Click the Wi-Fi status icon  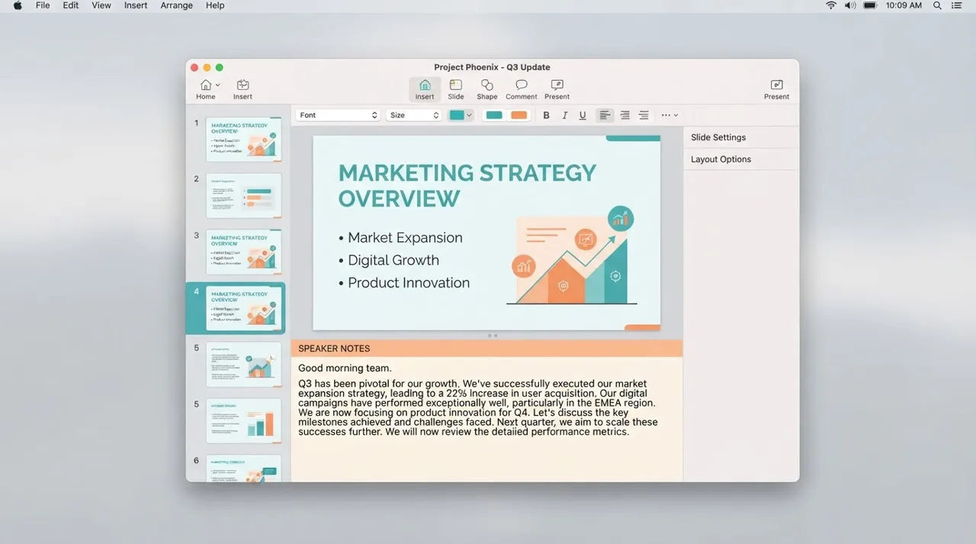831,5
